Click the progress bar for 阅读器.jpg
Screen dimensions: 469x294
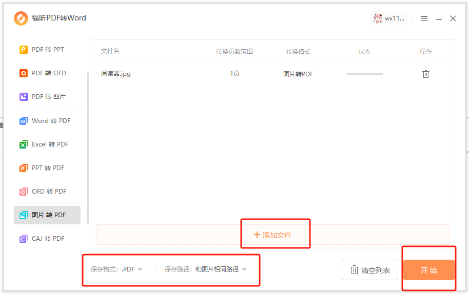[x=365, y=74]
